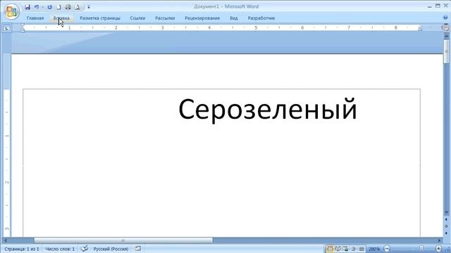This screenshot has width=451, height=253.
Task: Click the macro recording status icon
Action: (x=138, y=248)
